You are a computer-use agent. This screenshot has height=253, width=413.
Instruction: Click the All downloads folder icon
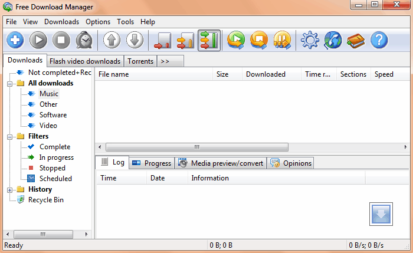pos(21,84)
